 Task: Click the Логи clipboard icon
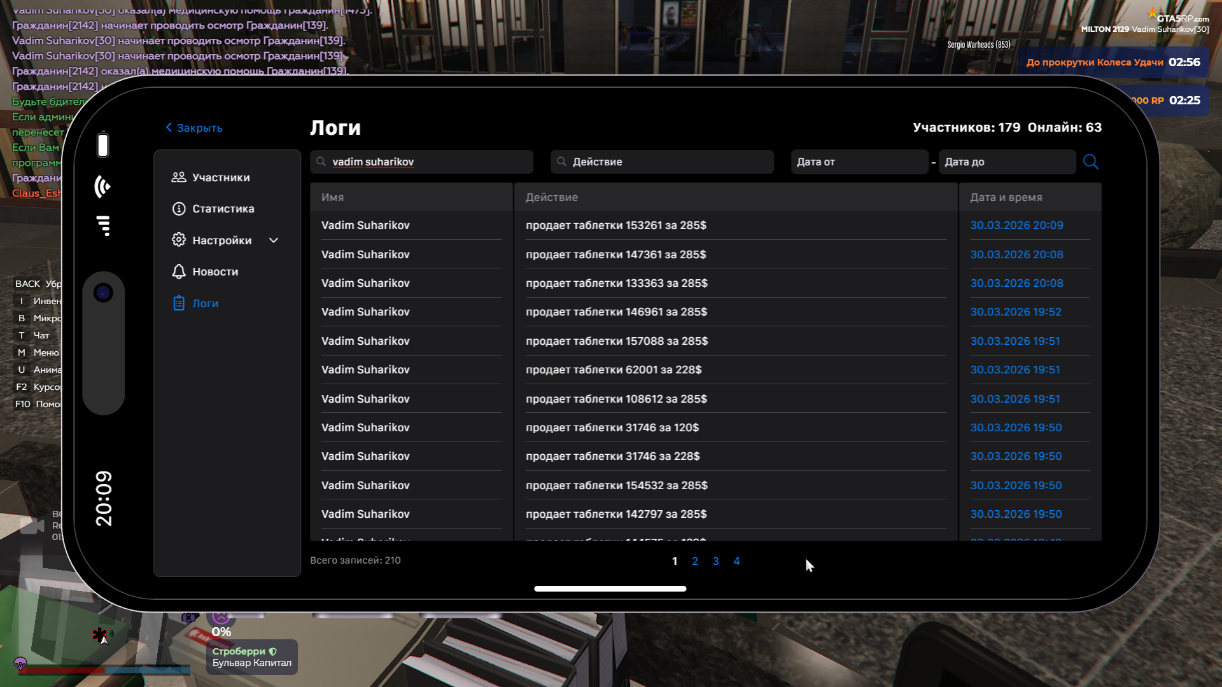[x=179, y=303]
